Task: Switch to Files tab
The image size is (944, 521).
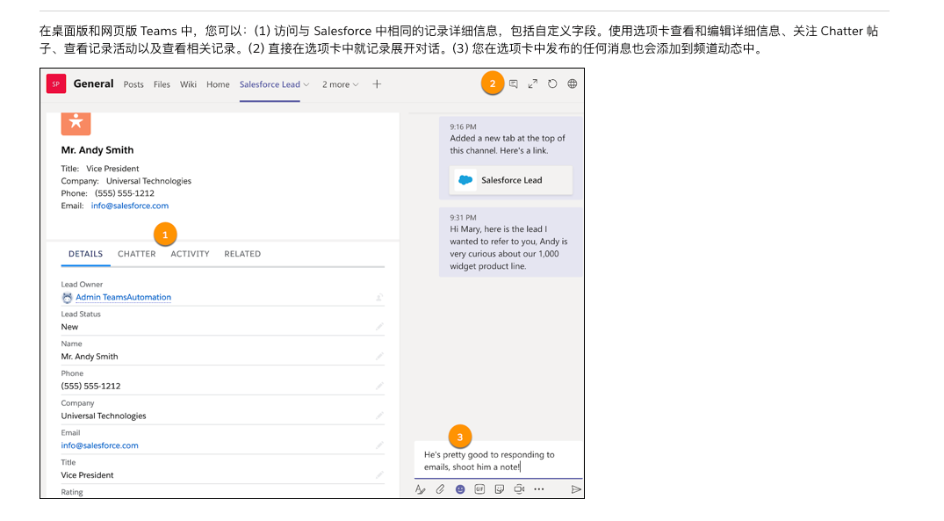Action: tap(162, 84)
